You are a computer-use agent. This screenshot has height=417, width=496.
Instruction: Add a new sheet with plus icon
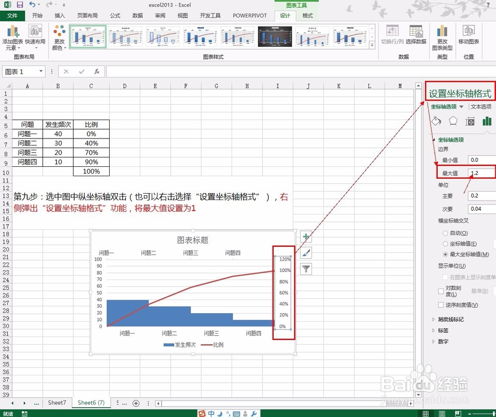click(x=136, y=403)
